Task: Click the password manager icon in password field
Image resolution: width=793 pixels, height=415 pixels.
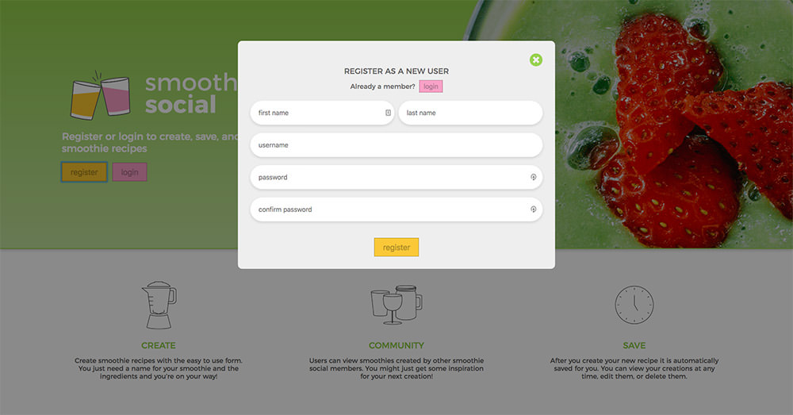Action: click(533, 177)
